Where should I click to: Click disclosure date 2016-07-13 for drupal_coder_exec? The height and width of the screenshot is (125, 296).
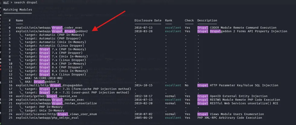144,28
